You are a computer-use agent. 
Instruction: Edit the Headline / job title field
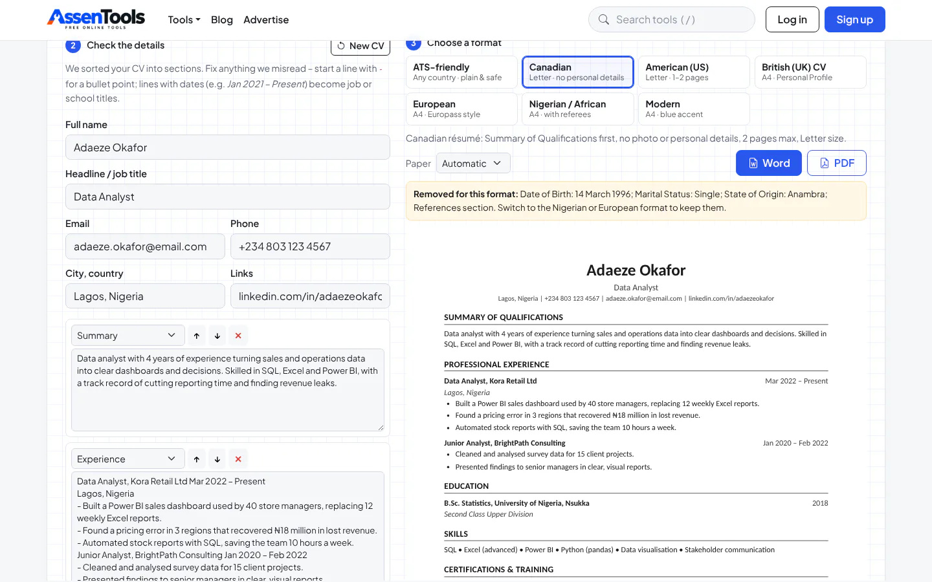228,197
